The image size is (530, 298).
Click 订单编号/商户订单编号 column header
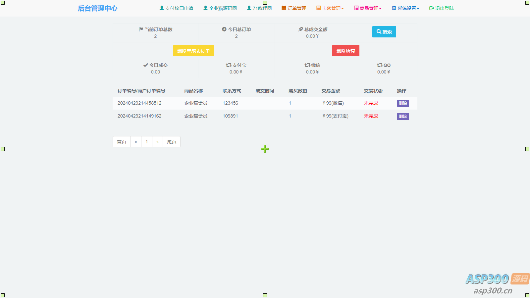pos(141,91)
